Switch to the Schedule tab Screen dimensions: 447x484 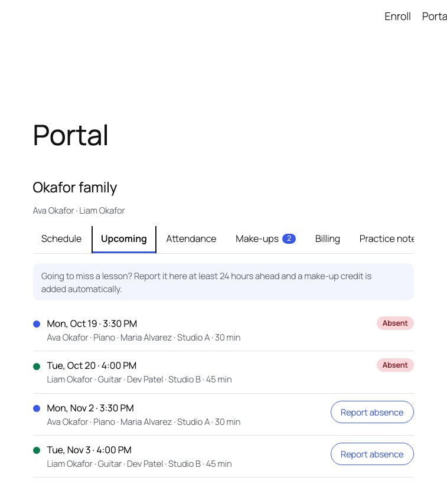(61, 239)
